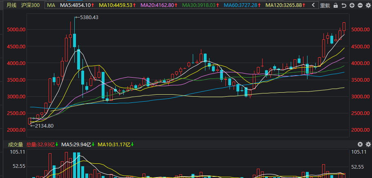Image resolution: width=372 pixels, height=178 pixels.
Task: Click the unlock padlock icon in toolbar
Action: (336, 5)
